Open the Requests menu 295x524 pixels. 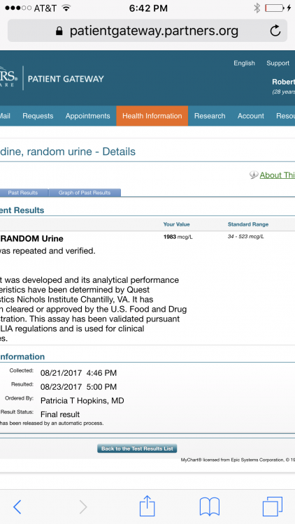[38, 116]
